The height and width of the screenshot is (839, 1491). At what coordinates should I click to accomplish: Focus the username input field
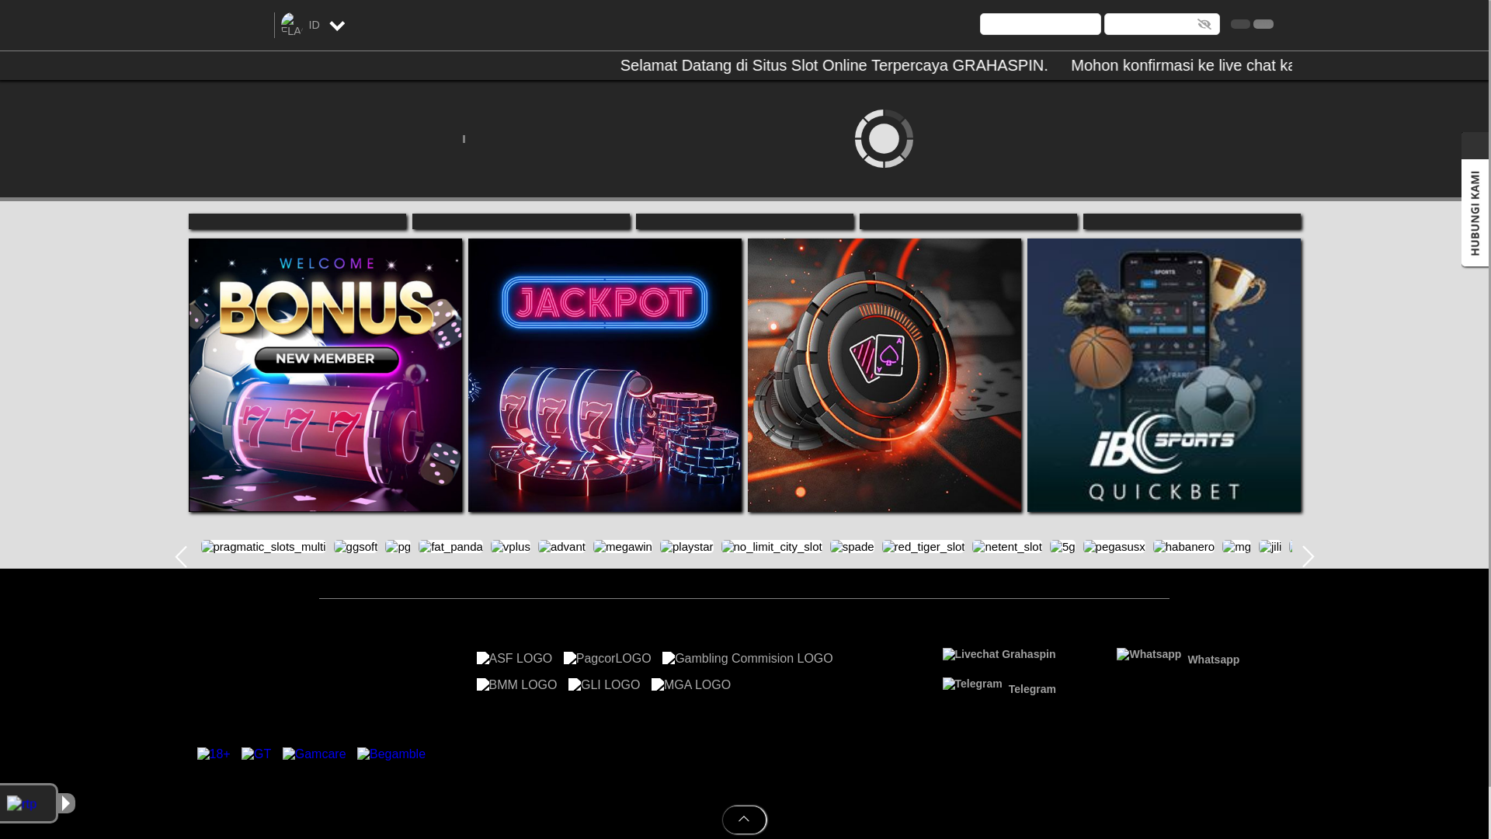tap(1040, 24)
